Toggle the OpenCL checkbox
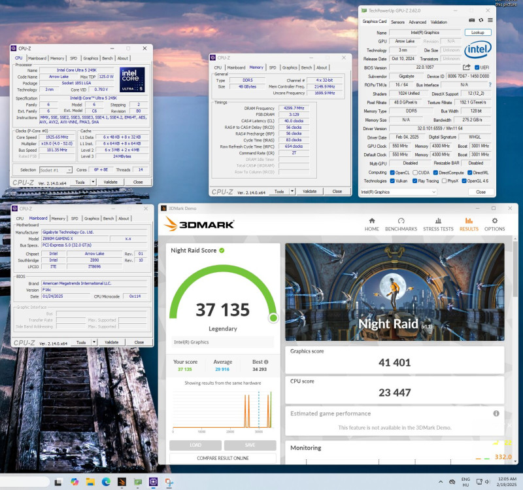This screenshot has height=490, width=523. [x=392, y=173]
